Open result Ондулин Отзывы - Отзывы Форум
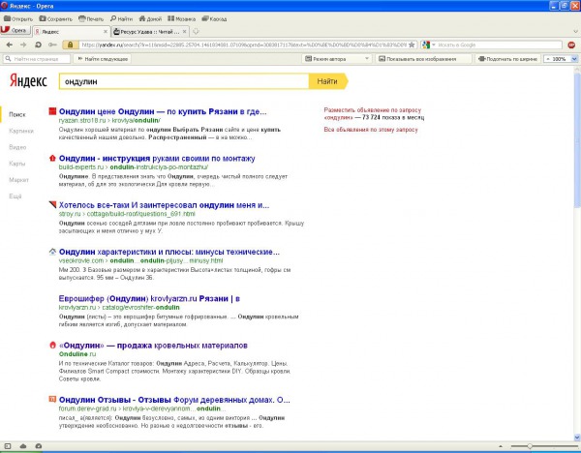This screenshot has width=581, height=453. click(174, 400)
